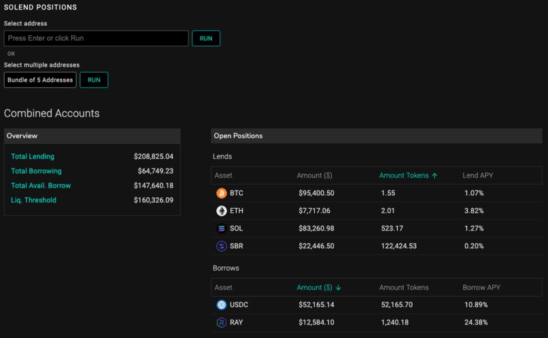548x338 pixels.
Task: Click the 1.55 BTC token amount
Action: (x=388, y=193)
